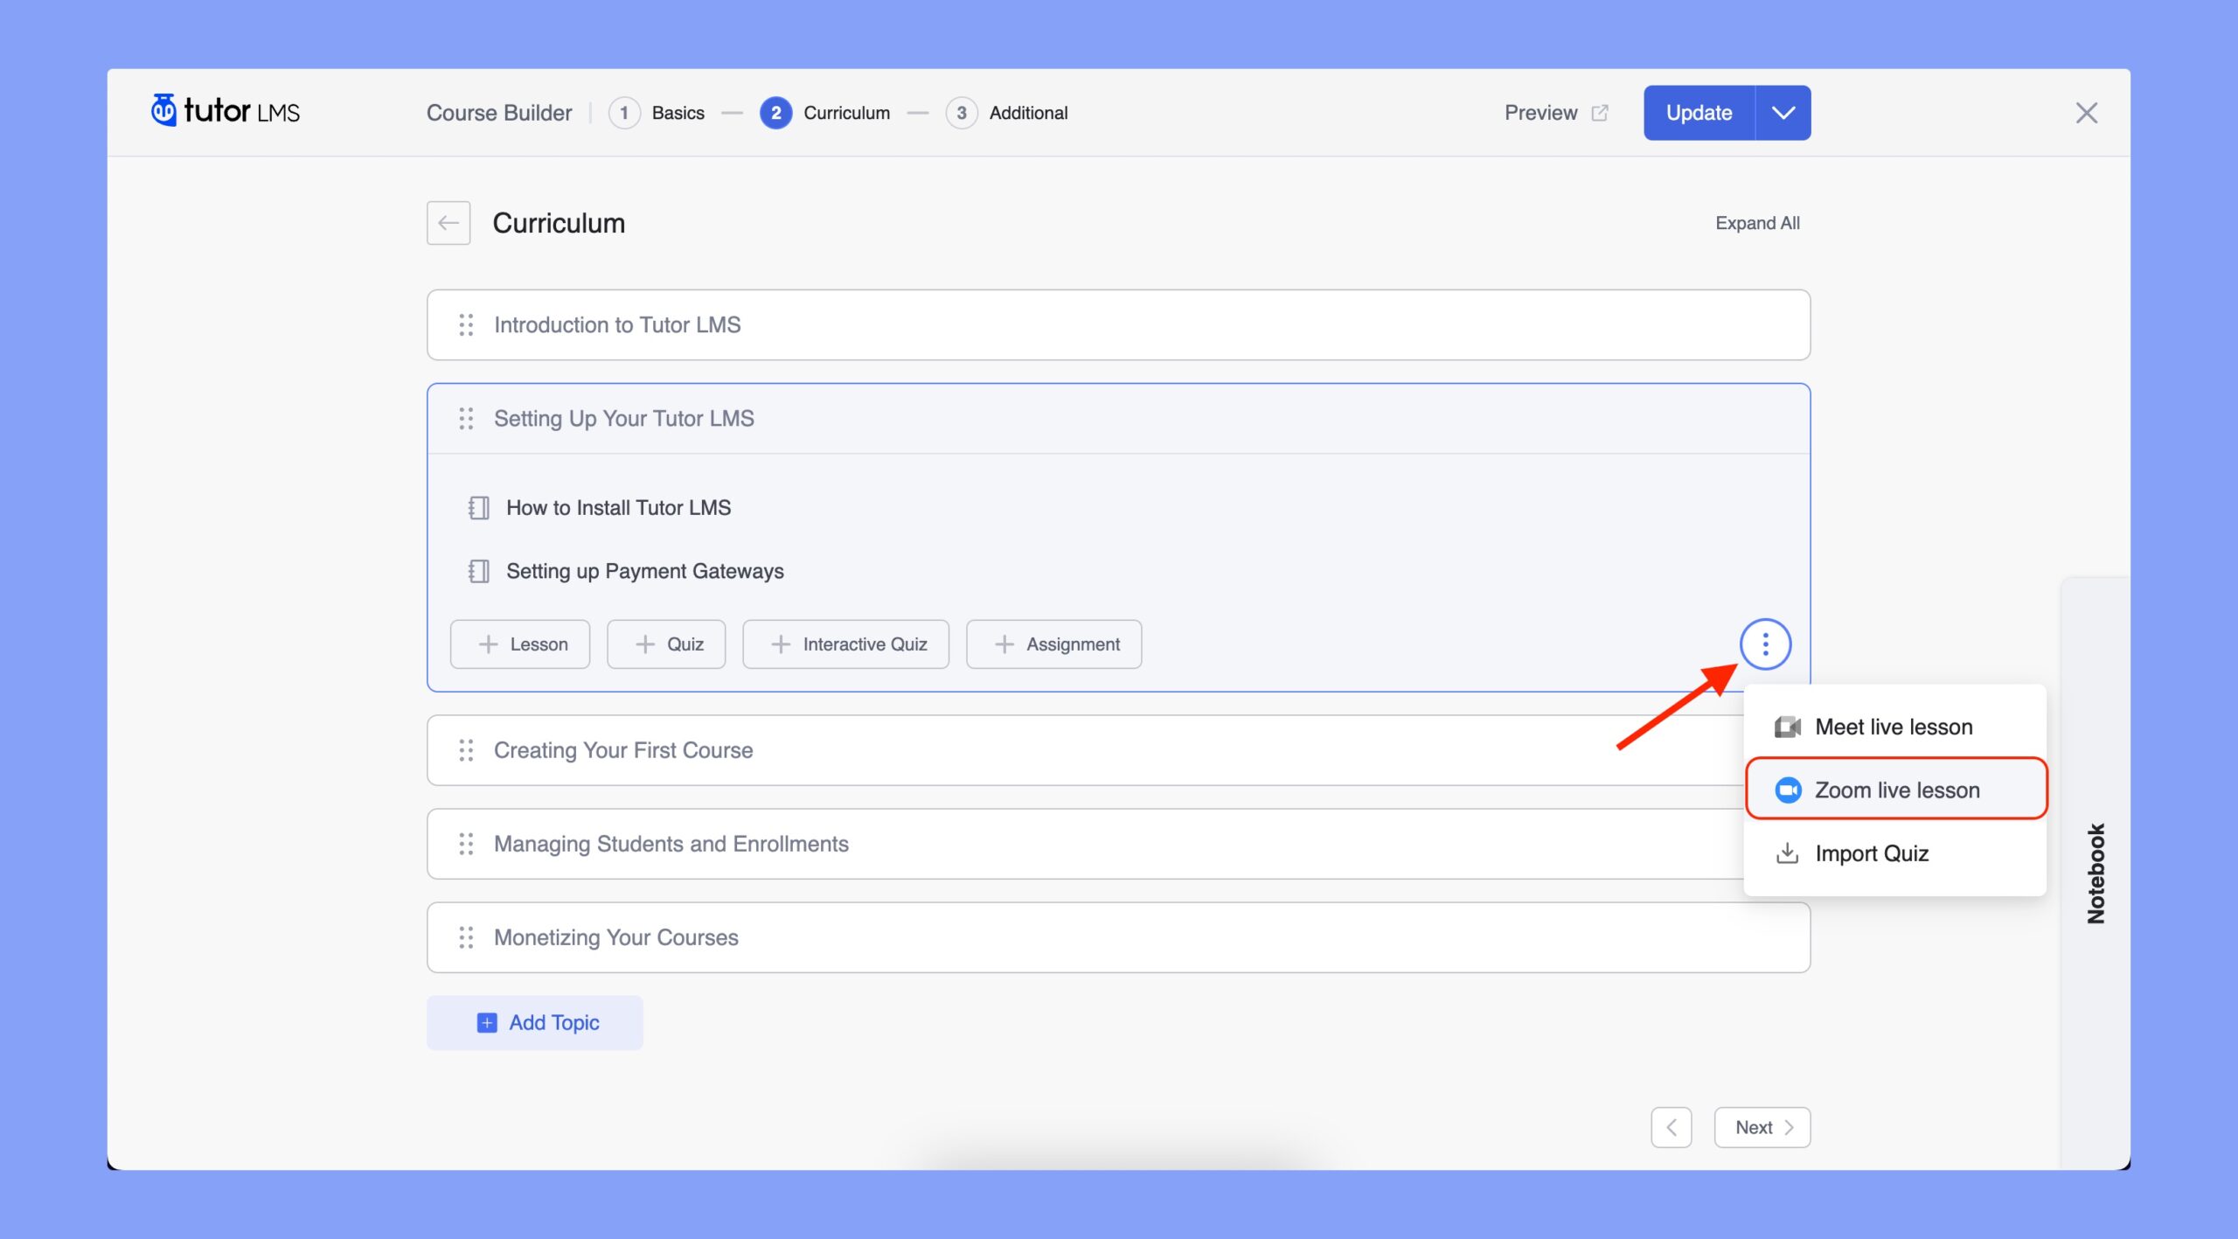Click the Import Quiz download icon

[1787, 853]
